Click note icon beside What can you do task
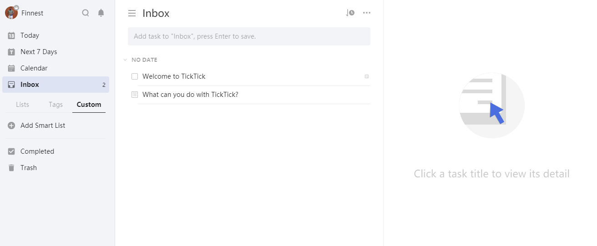Viewport: 597px width, 246px height. tap(135, 95)
